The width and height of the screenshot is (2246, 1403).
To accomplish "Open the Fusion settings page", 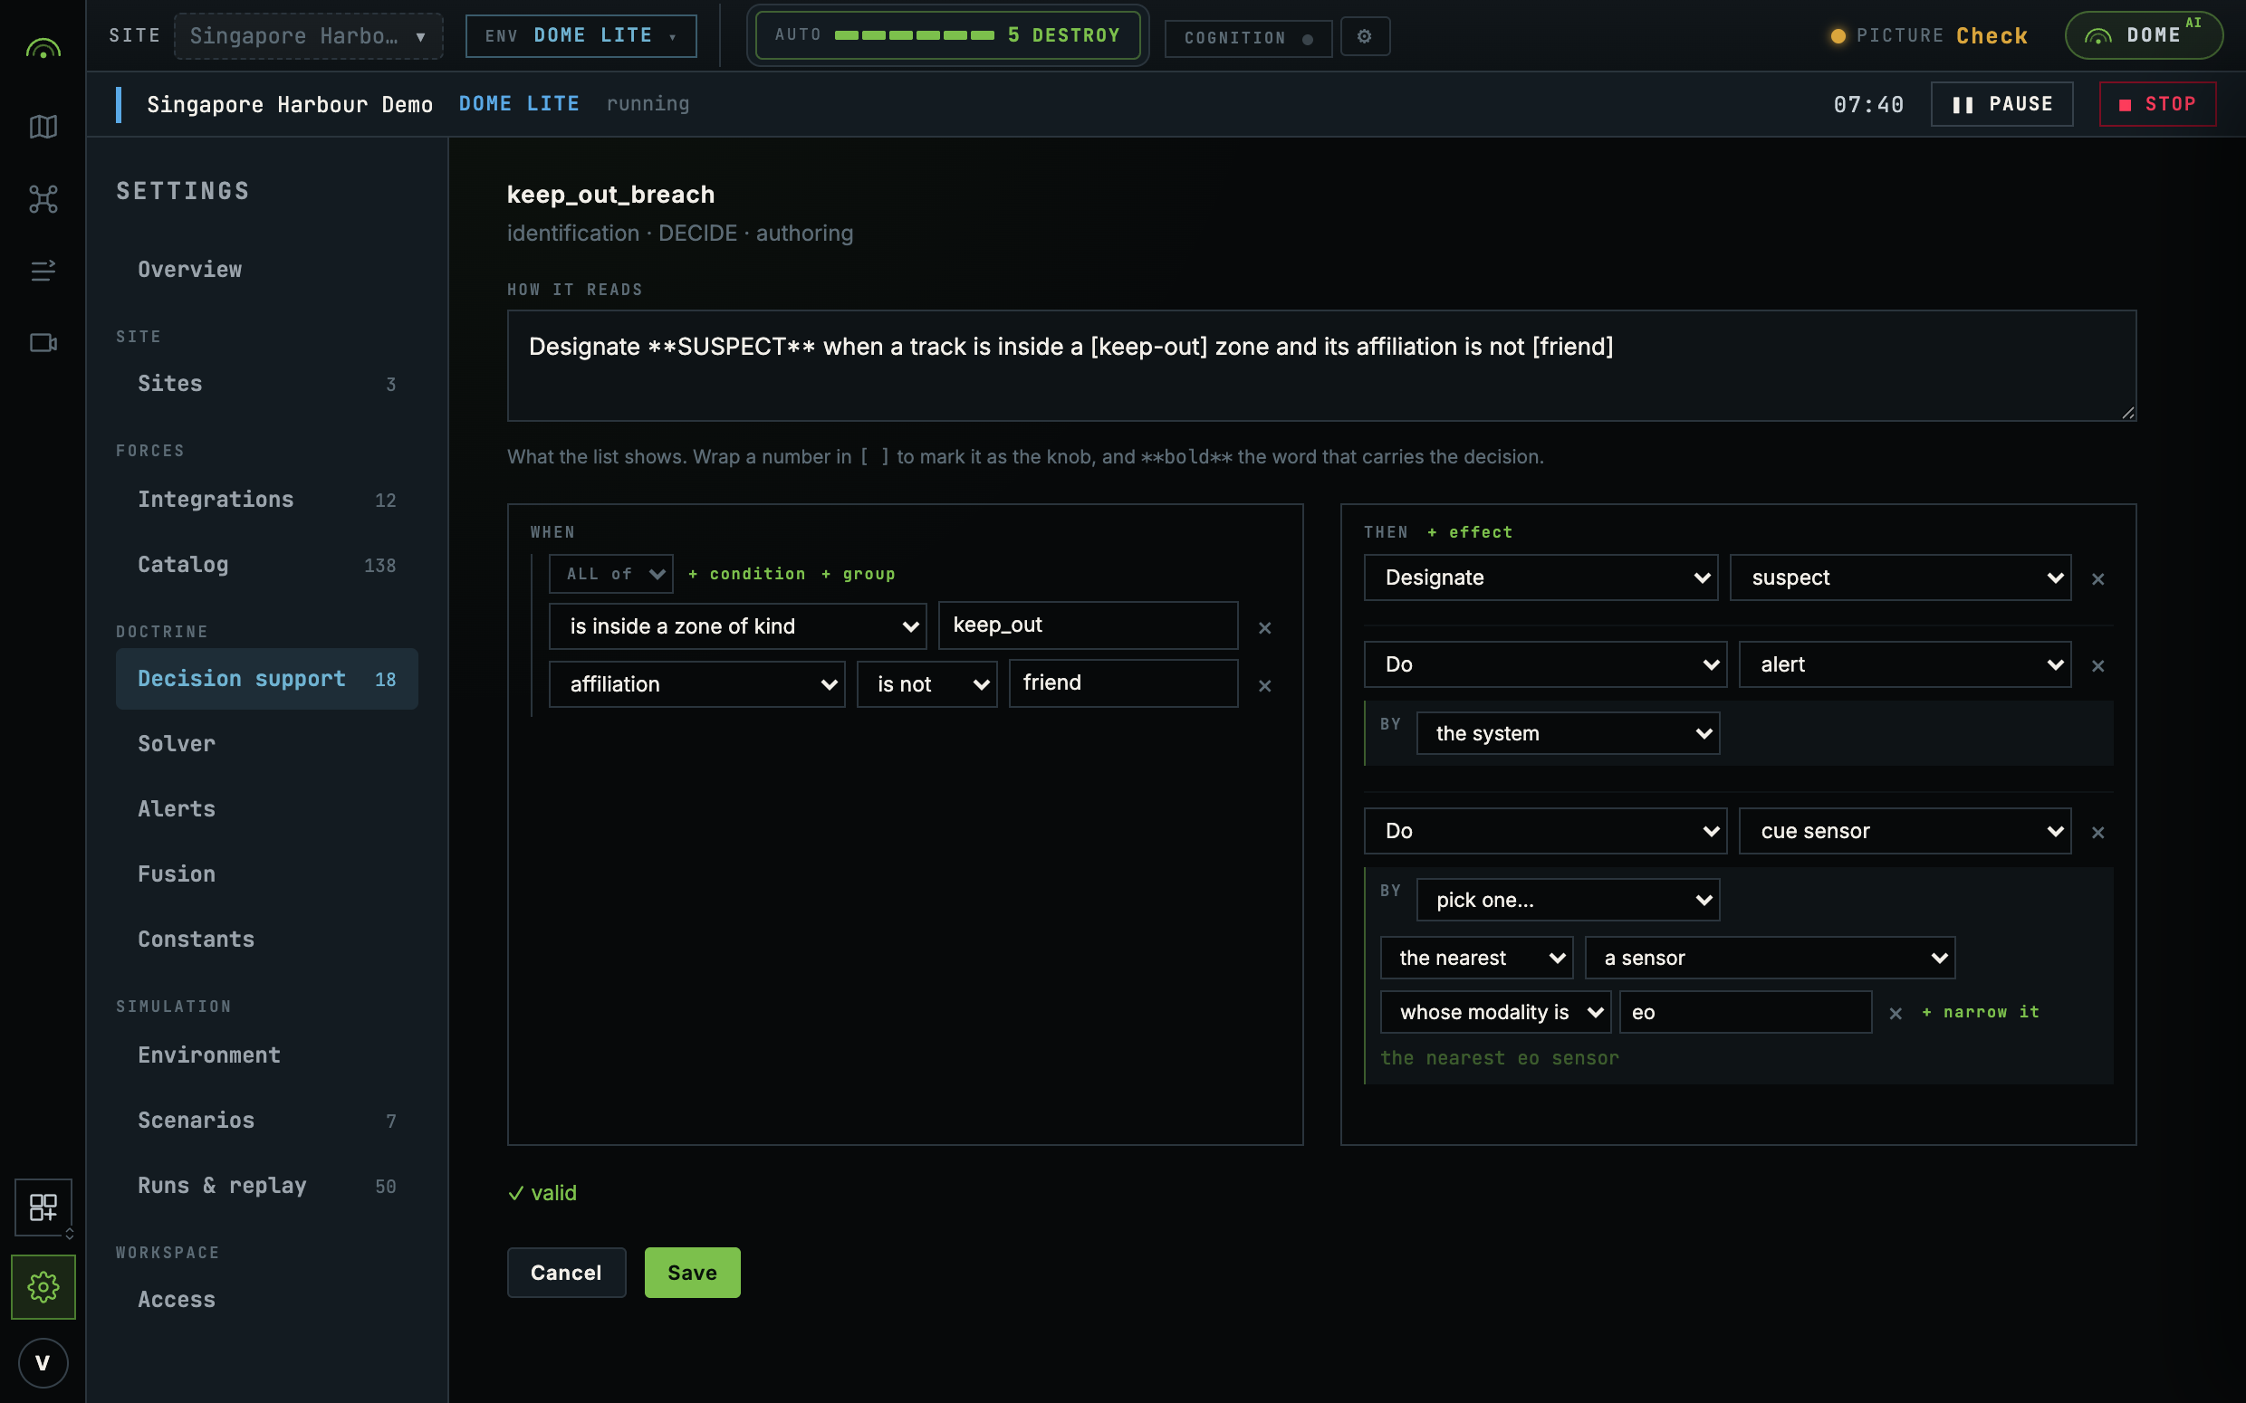I will click(266, 875).
